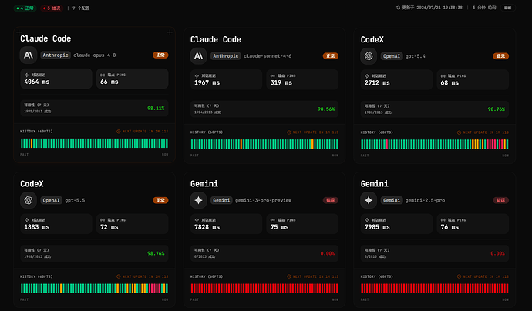
Task: Click the Anthropic tag on claude-opus-4-8 card
Action: [x=56, y=55]
